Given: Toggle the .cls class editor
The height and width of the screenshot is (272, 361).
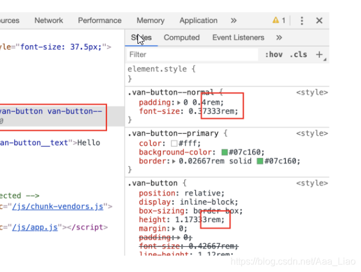Looking at the screenshot, I should pos(298,54).
